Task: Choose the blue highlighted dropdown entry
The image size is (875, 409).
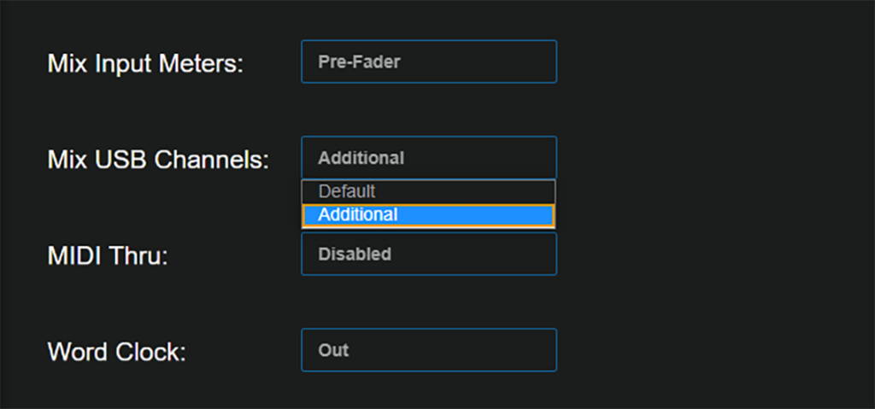Action: coord(428,215)
